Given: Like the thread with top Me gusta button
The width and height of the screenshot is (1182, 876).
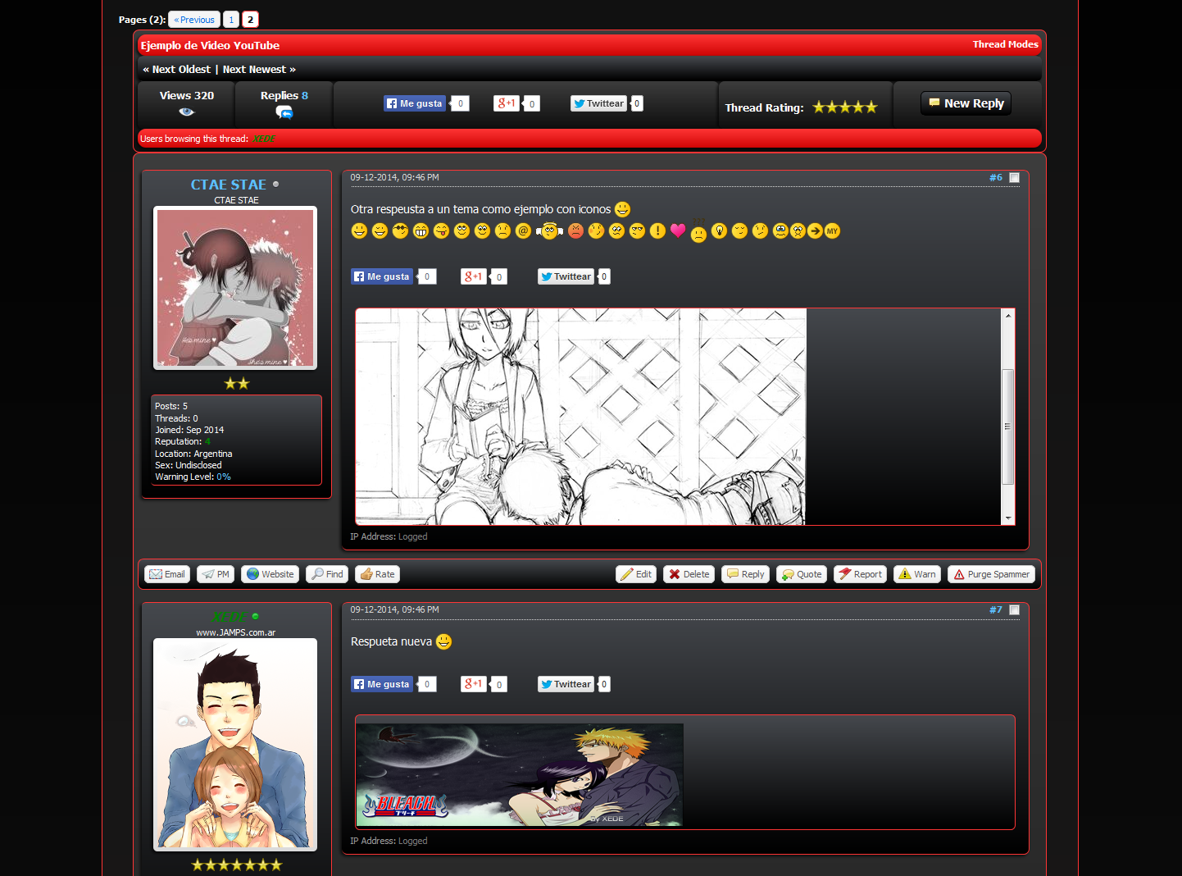Looking at the screenshot, I should (415, 103).
